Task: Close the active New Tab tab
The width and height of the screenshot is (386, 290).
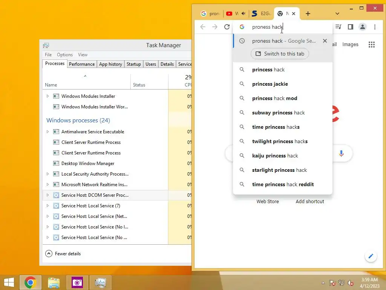Action: [x=293, y=14]
